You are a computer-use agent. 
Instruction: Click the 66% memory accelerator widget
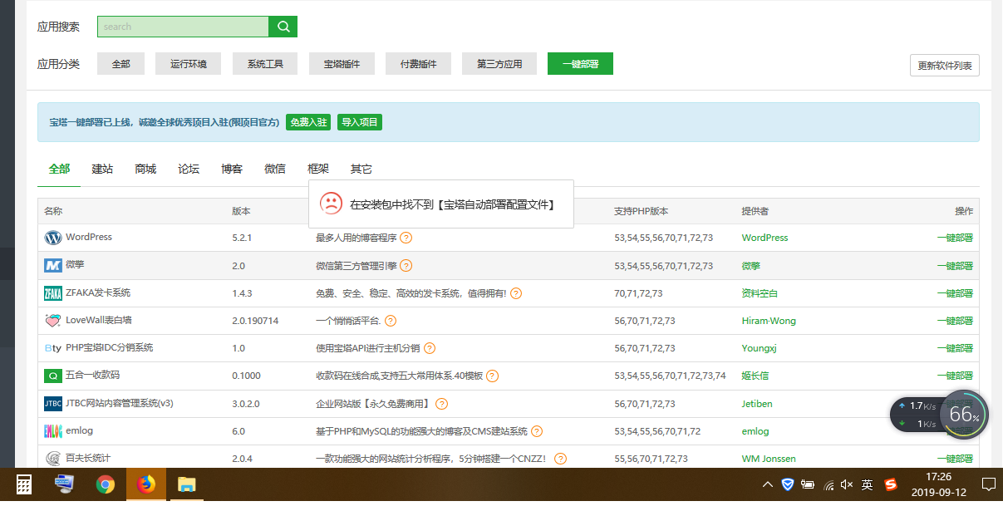pyautogui.click(x=964, y=414)
